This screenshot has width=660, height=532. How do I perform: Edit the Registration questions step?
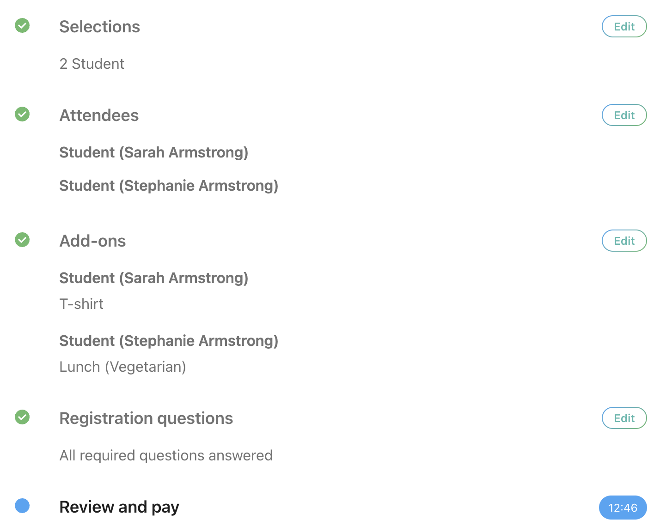pos(624,418)
